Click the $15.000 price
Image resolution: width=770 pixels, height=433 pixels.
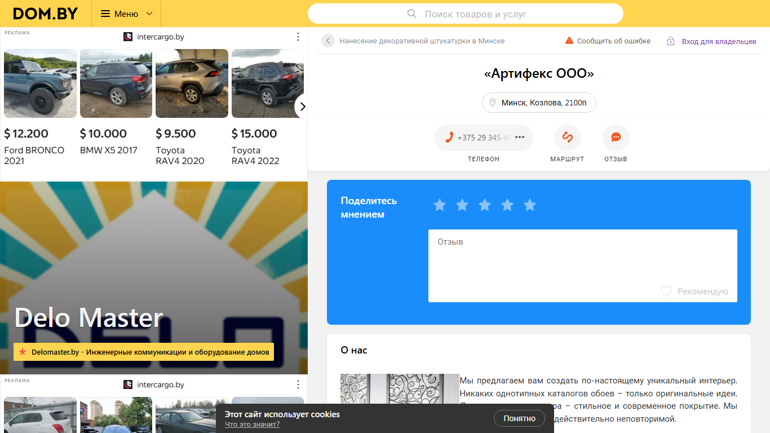(254, 134)
